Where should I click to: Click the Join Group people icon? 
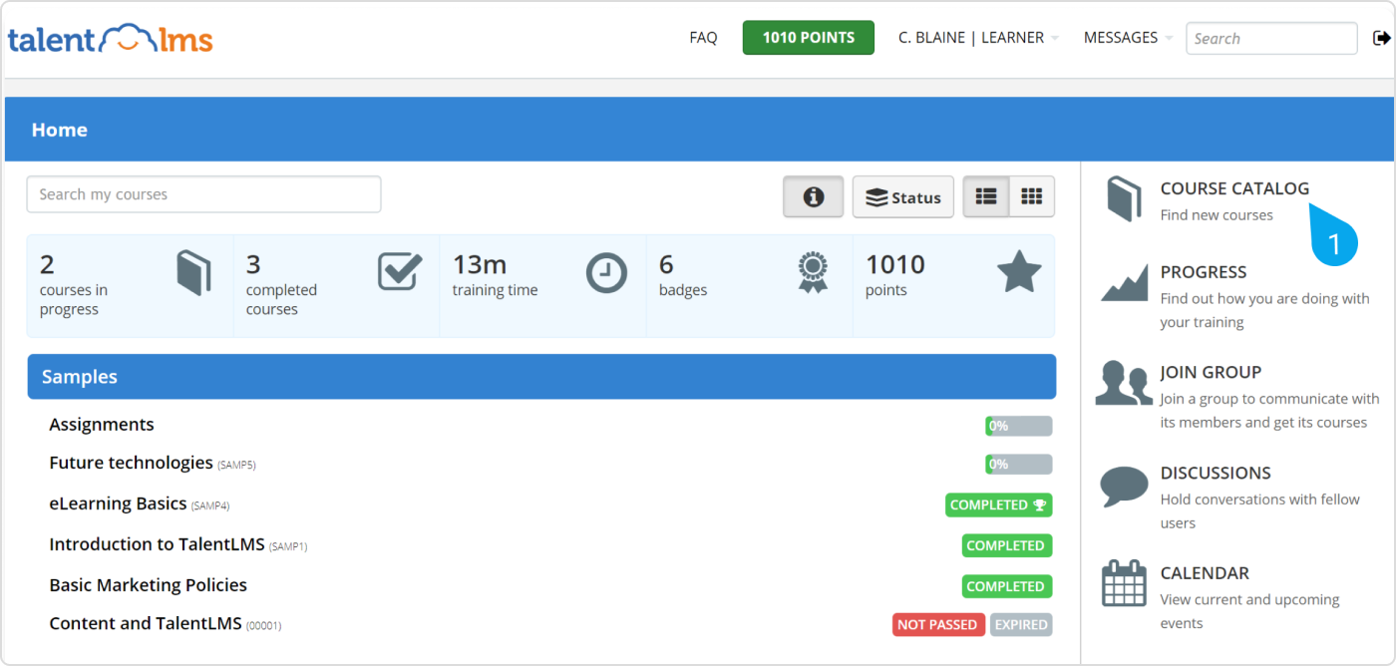1124,384
